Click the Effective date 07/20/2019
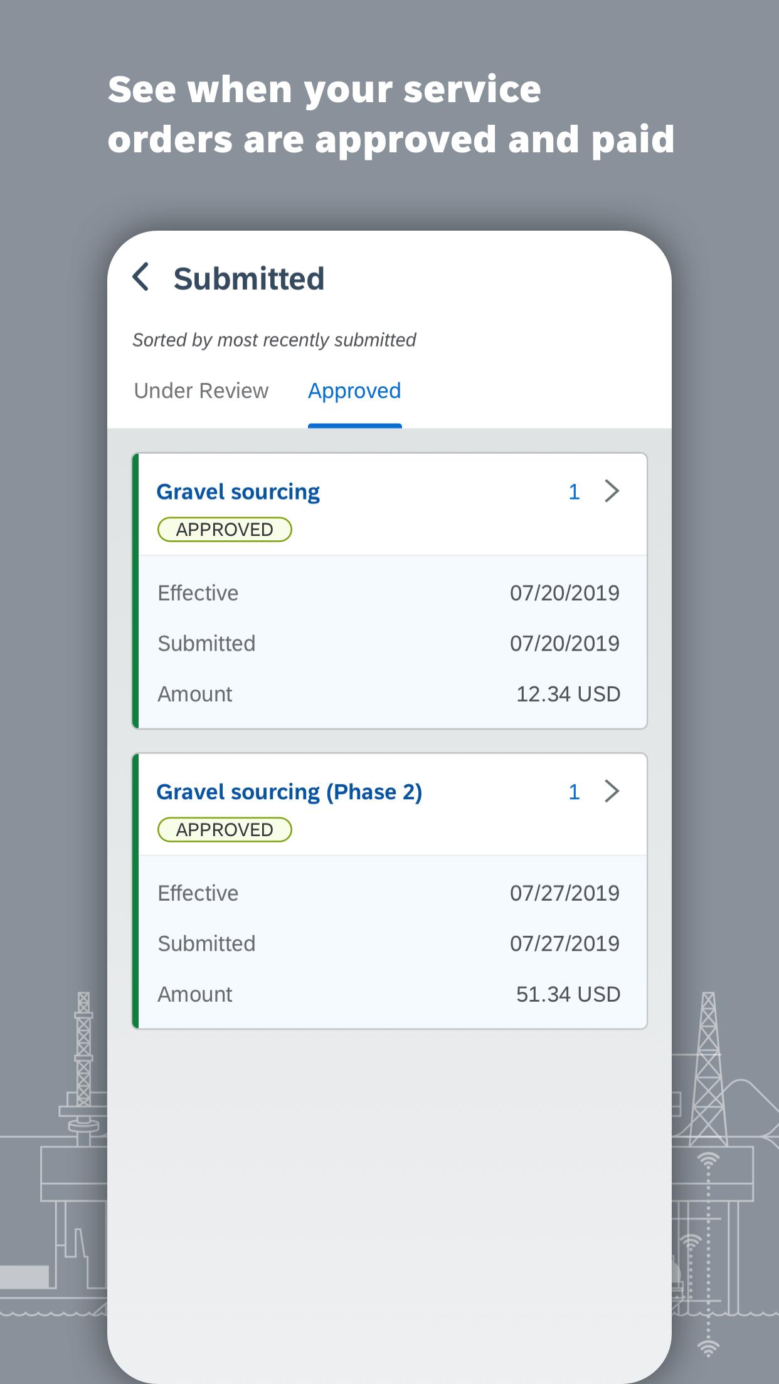The width and height of the screenshot is (779, 1384). coord(564,593)
